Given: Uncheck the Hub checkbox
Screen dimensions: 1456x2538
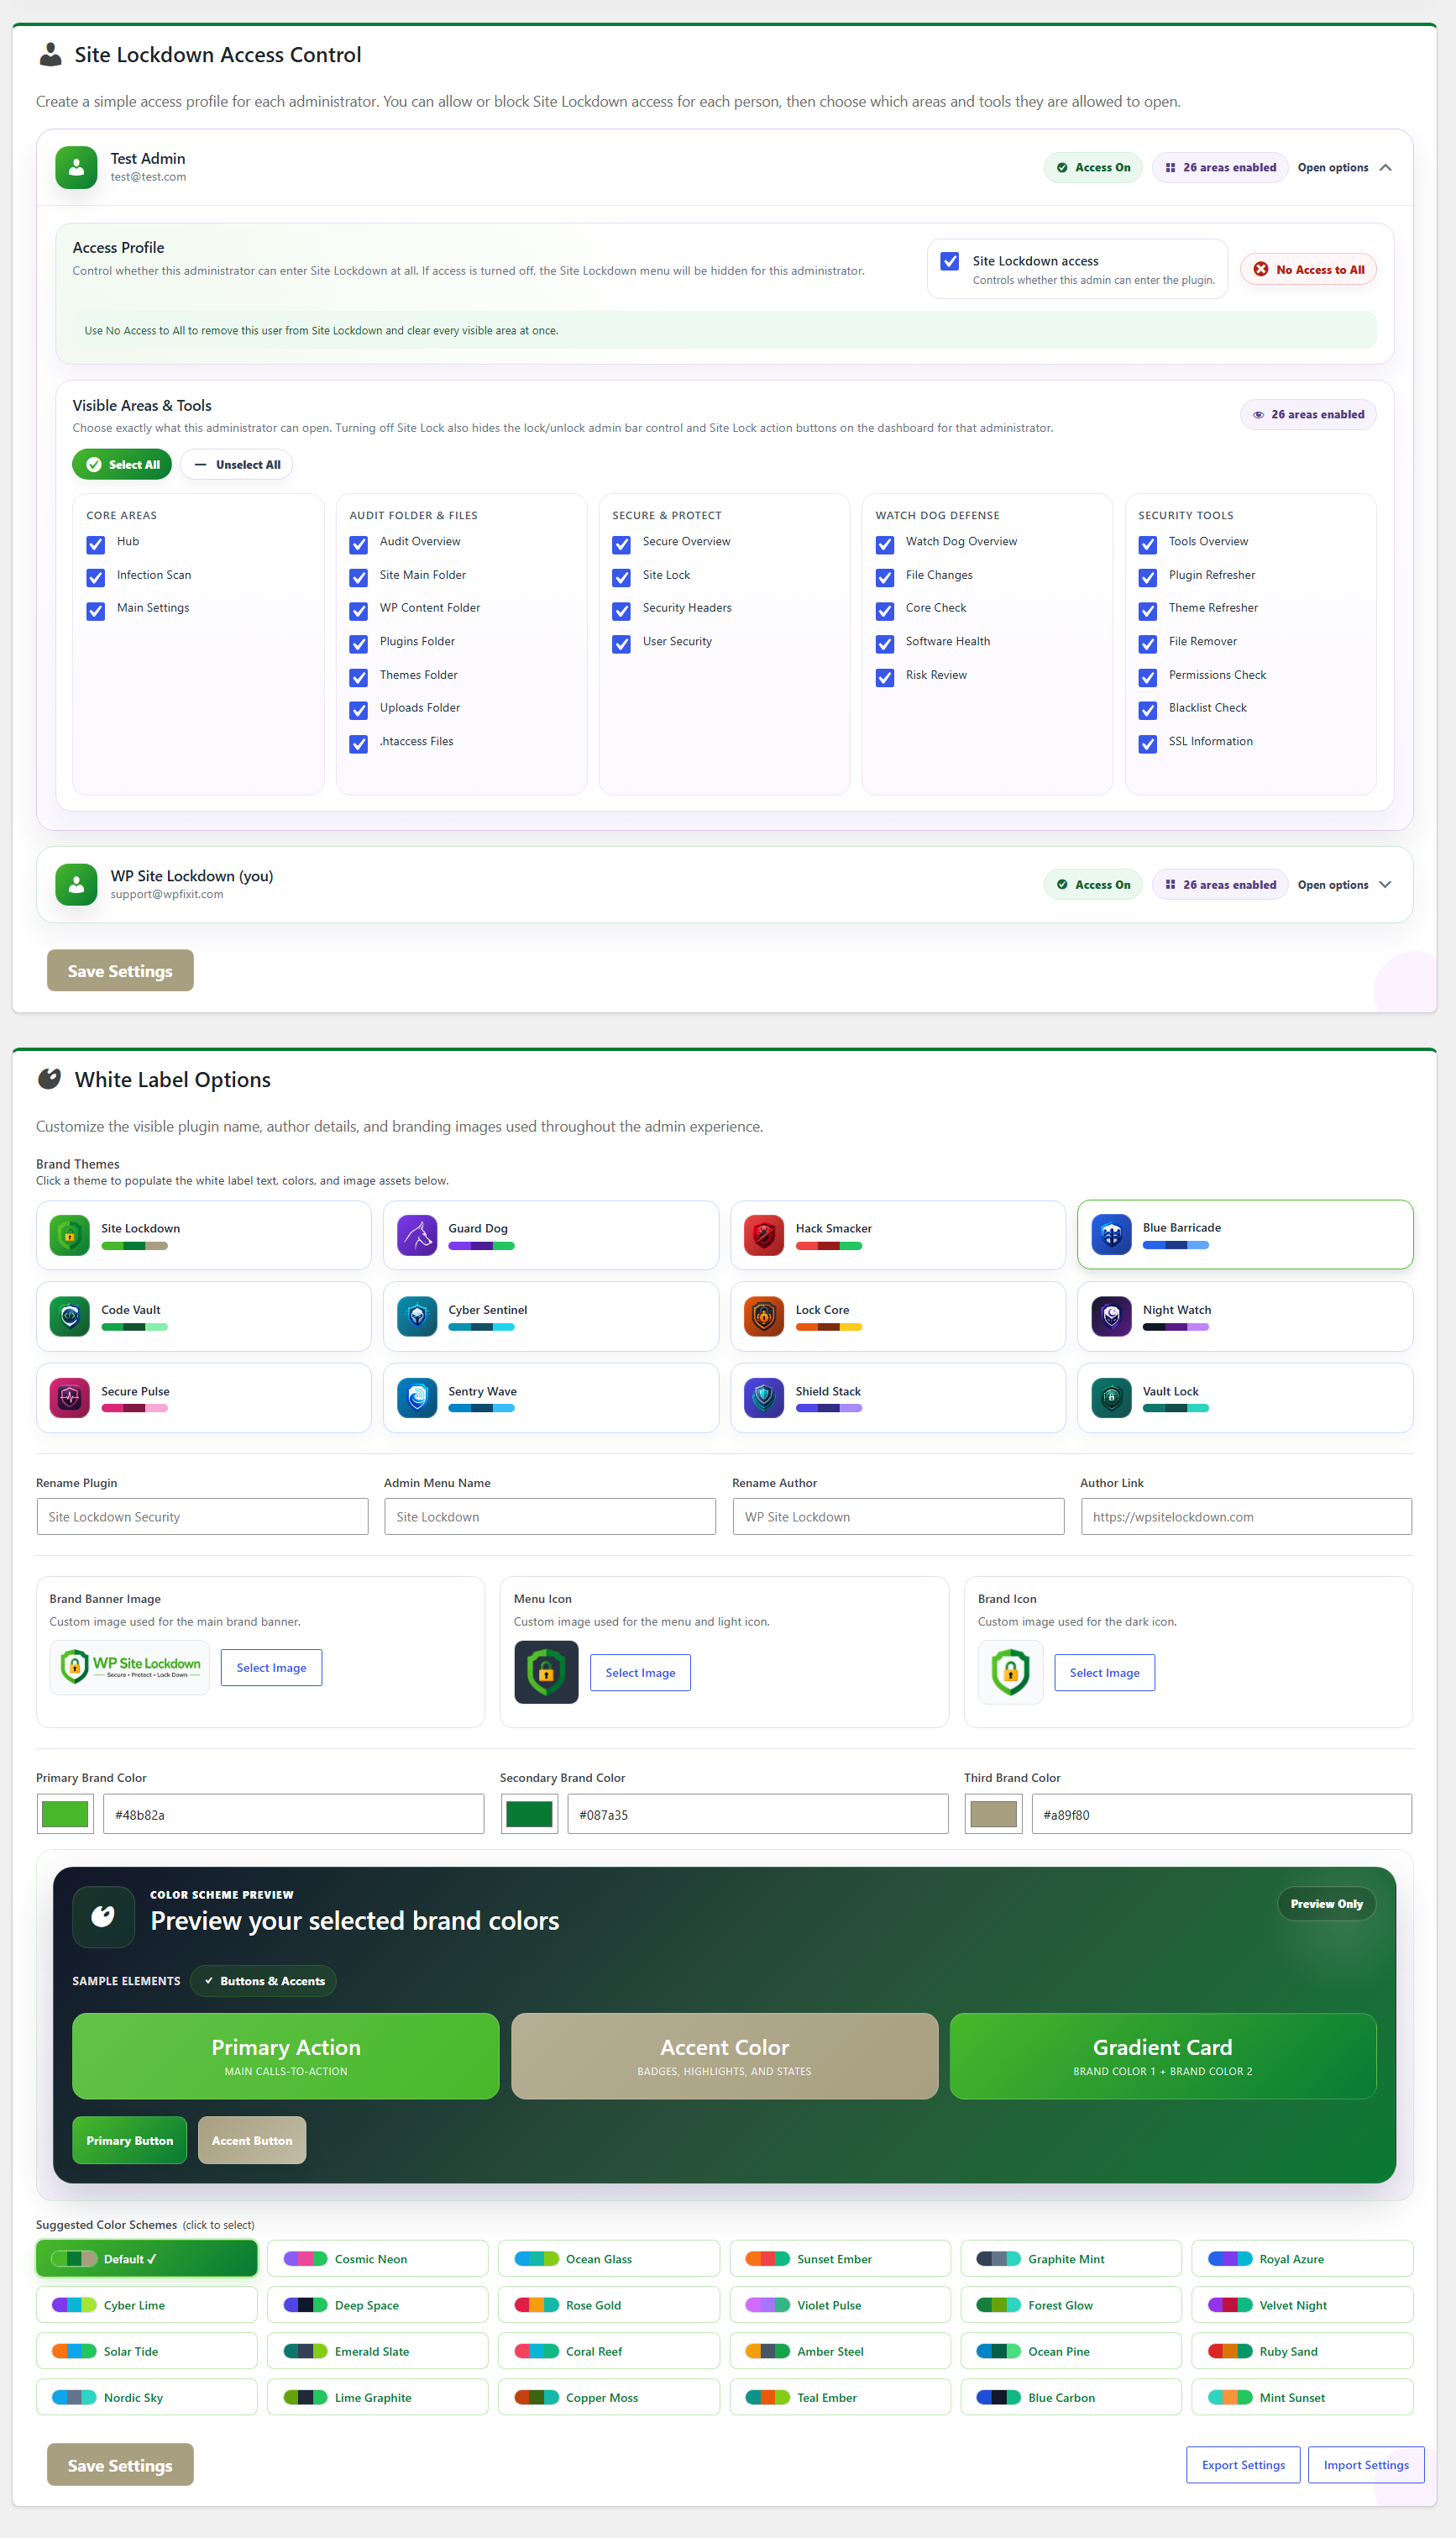Looking at the screenshot, I should [x=96, y=544].
